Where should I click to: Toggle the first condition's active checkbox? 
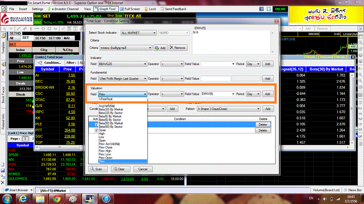[x=96, y=124]
